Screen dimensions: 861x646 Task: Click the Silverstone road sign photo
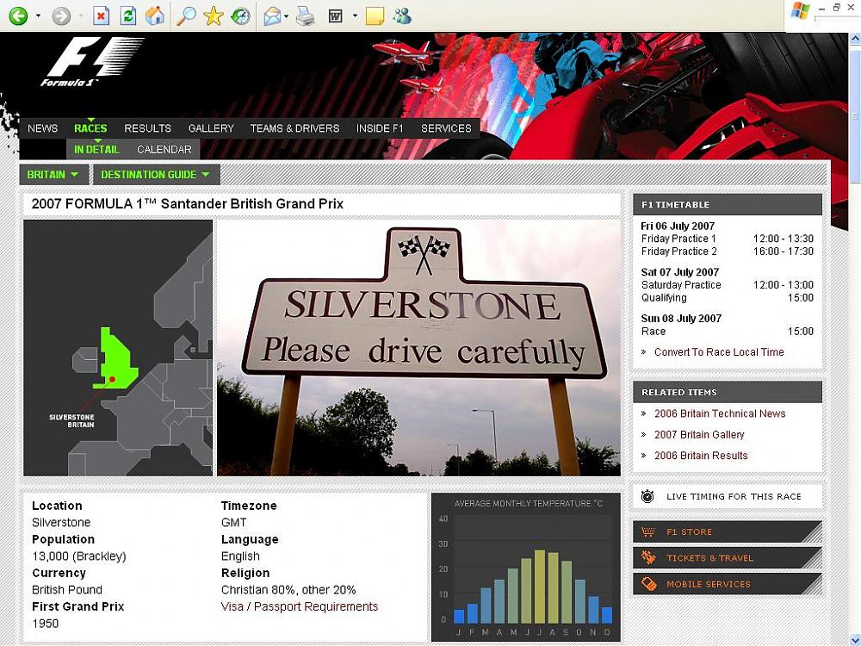tap(419, 348)
